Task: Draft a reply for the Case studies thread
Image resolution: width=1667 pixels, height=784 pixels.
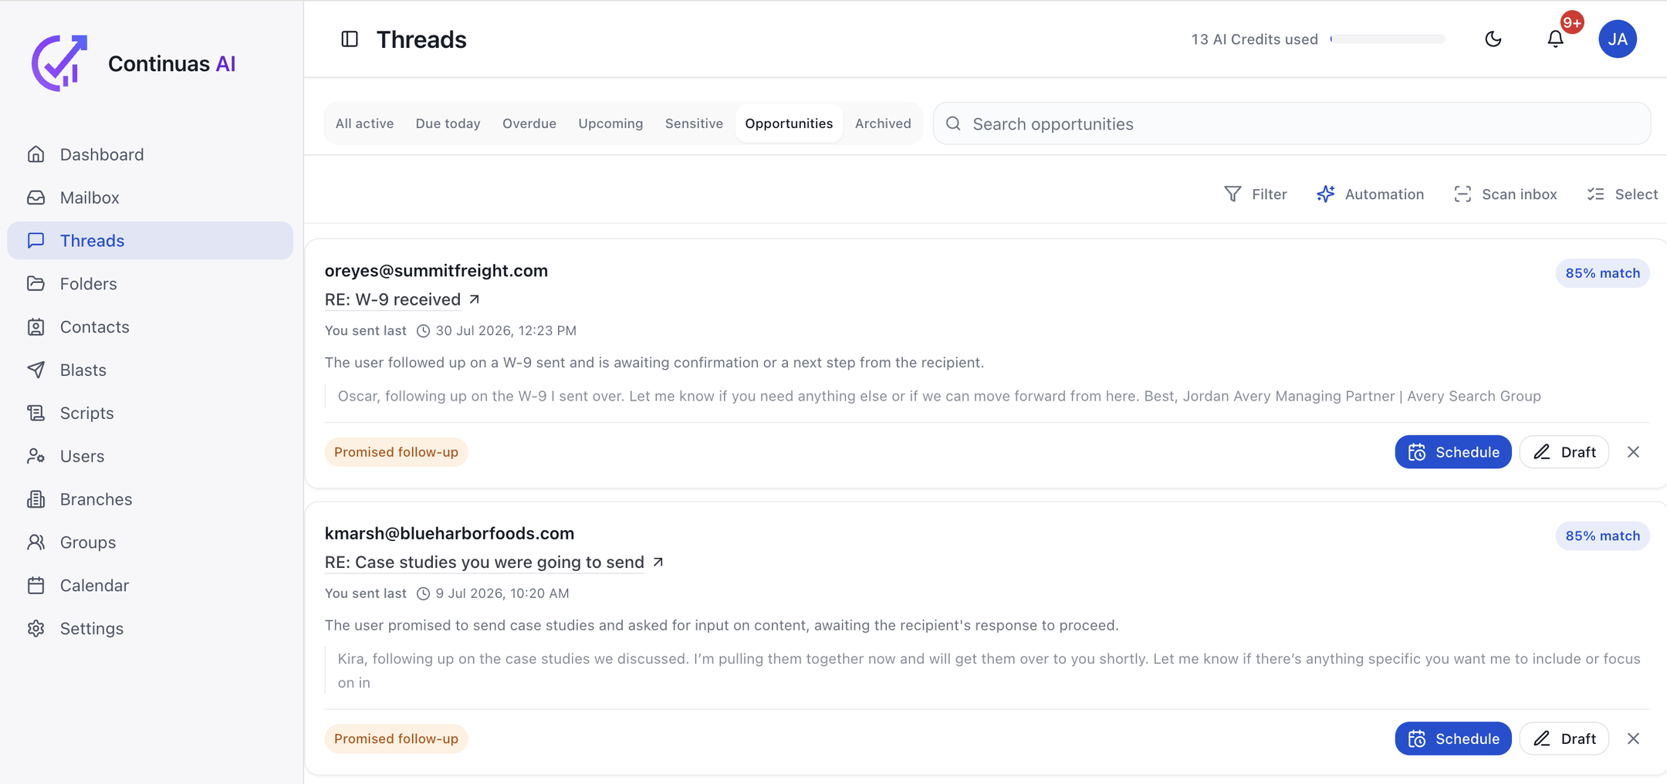Action: coord(1564,739)
